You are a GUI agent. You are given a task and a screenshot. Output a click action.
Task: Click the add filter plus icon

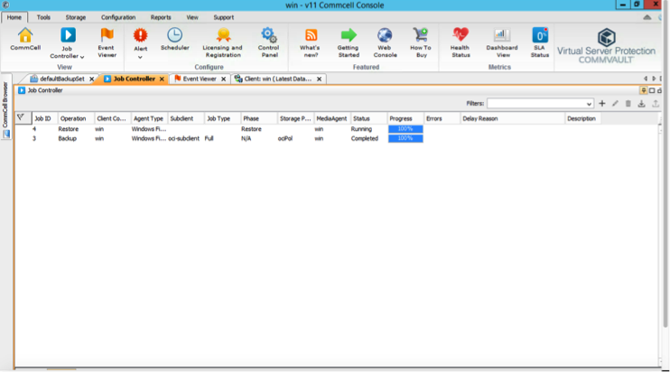(x=602, y=103)
